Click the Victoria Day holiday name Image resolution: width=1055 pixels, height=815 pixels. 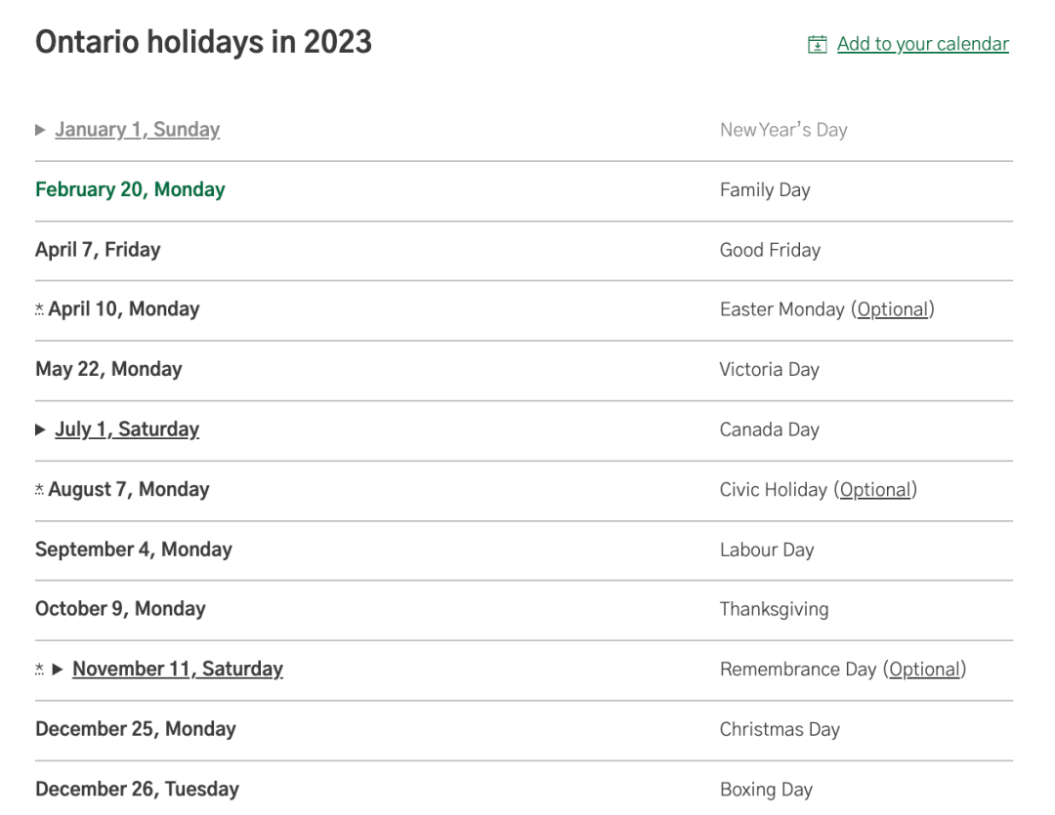(769, 370)
